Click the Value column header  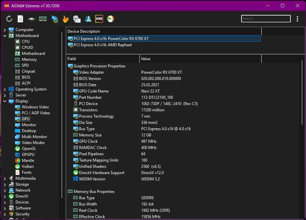[x=200, y=59]
